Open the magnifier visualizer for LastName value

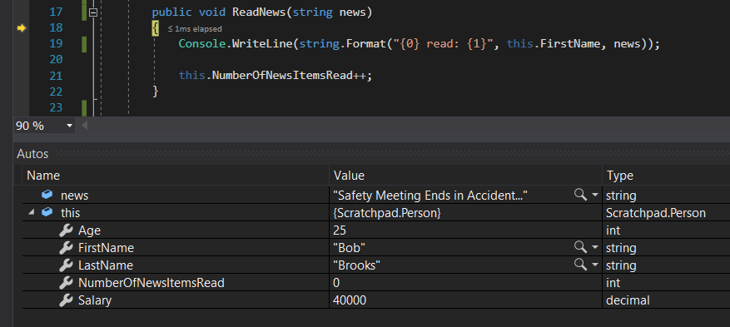580,265
